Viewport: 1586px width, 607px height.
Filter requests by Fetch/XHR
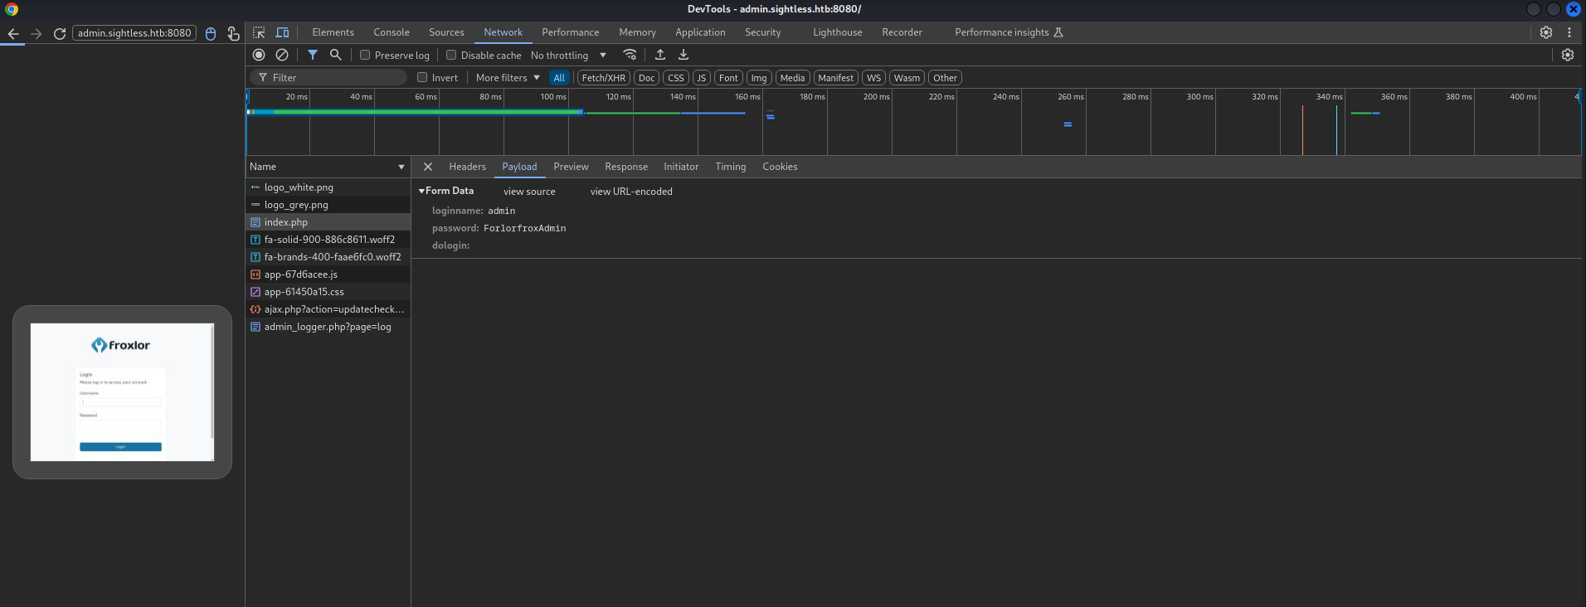(604, 78)
